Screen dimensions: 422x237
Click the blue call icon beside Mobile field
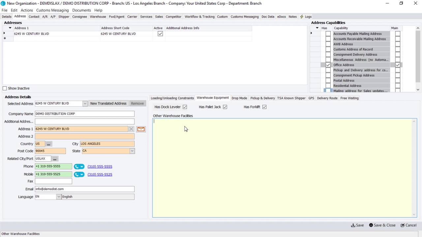pos(79,174)
